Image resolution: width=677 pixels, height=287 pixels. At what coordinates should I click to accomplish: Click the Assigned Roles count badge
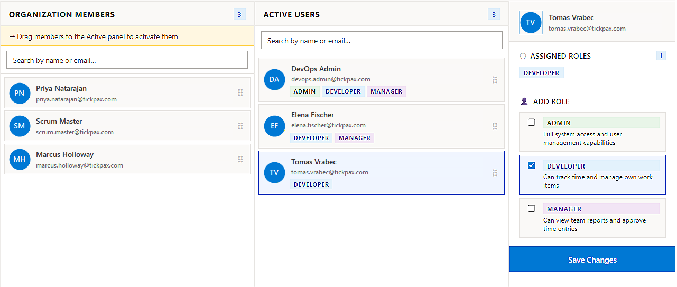(661, 55)
